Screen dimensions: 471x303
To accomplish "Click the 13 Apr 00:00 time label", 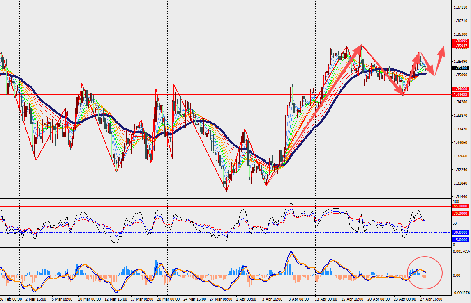I will pyautogui.click(x=326, y=299).
